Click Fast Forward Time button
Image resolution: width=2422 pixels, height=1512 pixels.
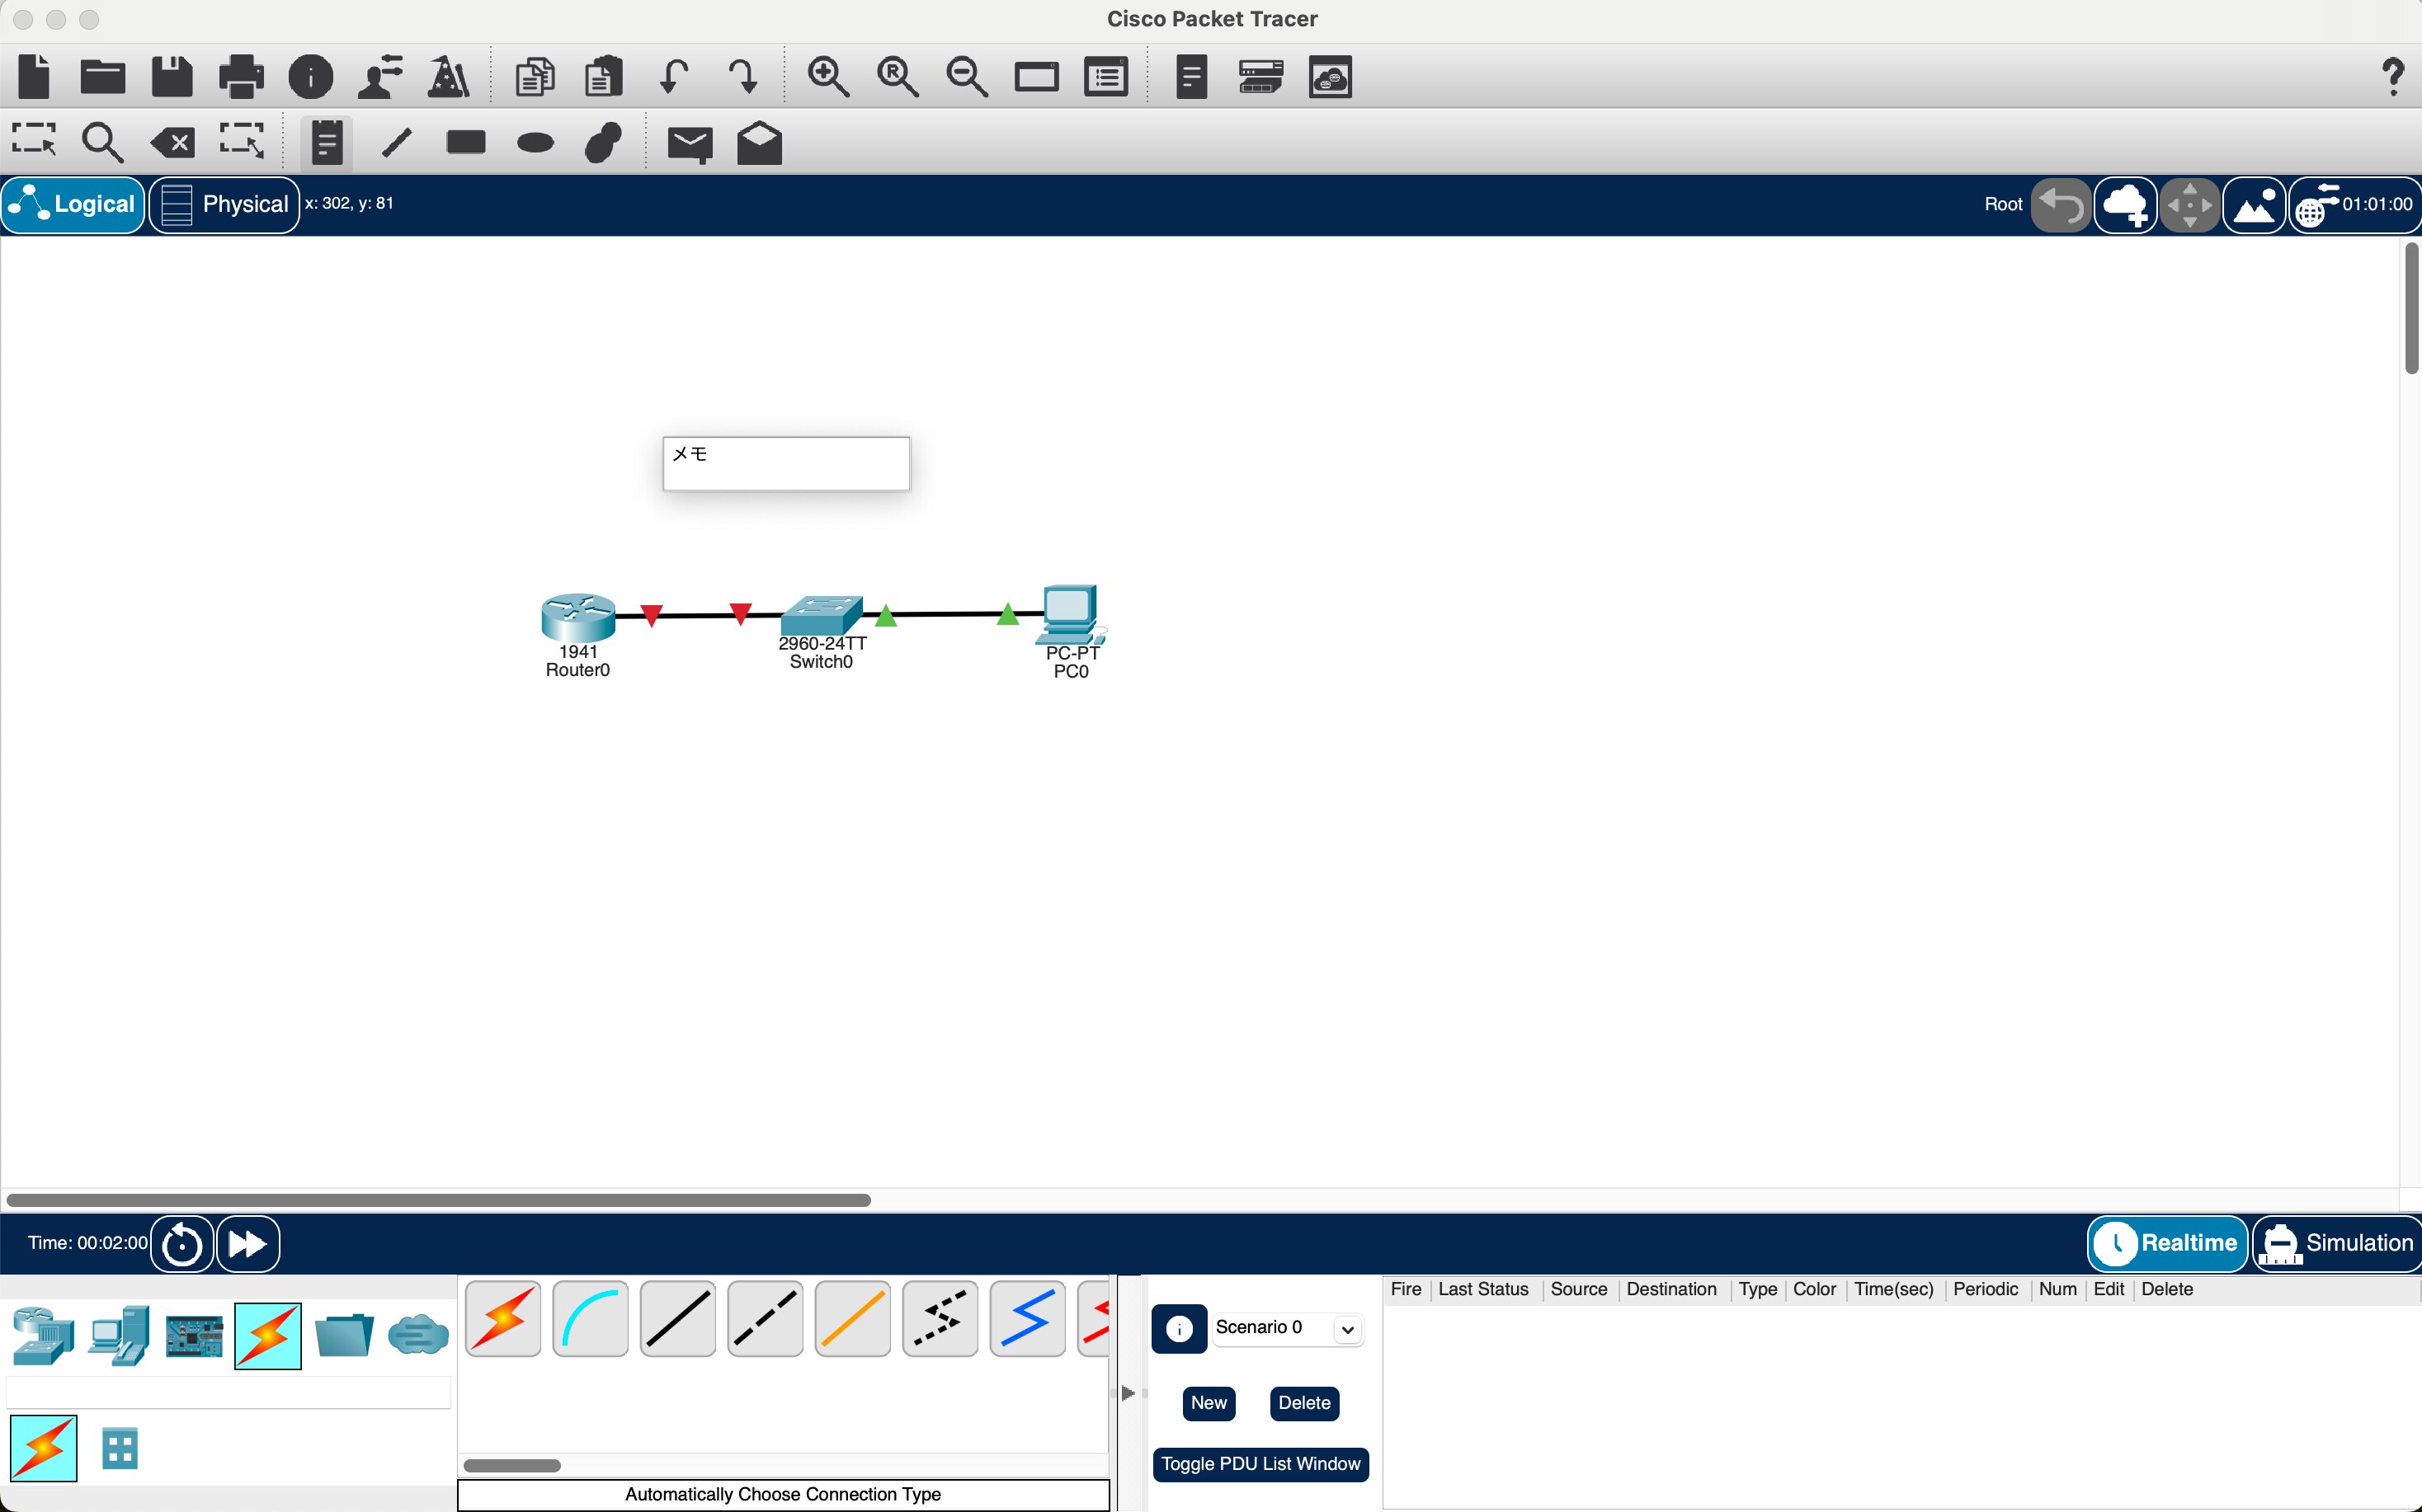(x=248, y=1244)
